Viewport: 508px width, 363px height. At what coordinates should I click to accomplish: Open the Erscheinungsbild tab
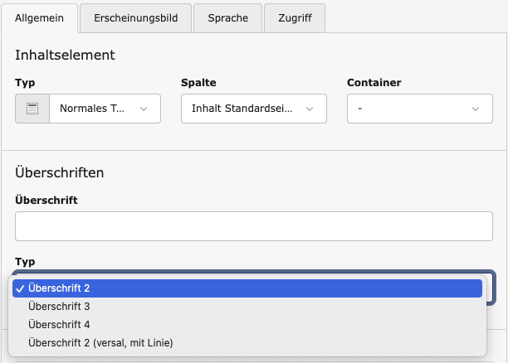point(135,17)
